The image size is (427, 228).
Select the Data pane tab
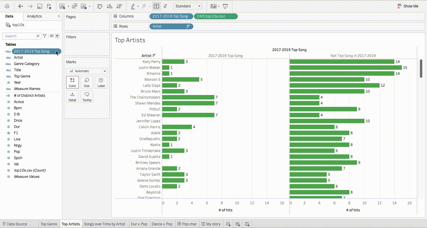click(9, 16)
